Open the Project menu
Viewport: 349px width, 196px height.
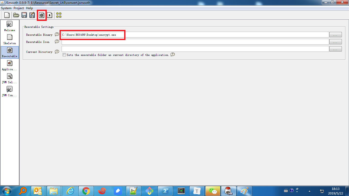(19, 8)
